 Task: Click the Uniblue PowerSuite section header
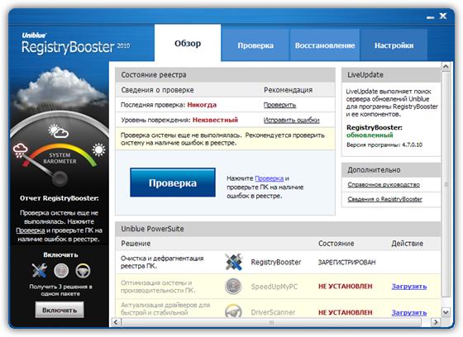(x=278, y=229)
